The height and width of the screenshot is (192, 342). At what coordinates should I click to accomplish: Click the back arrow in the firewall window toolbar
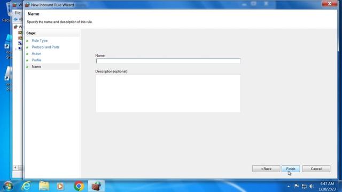[15, 19]
